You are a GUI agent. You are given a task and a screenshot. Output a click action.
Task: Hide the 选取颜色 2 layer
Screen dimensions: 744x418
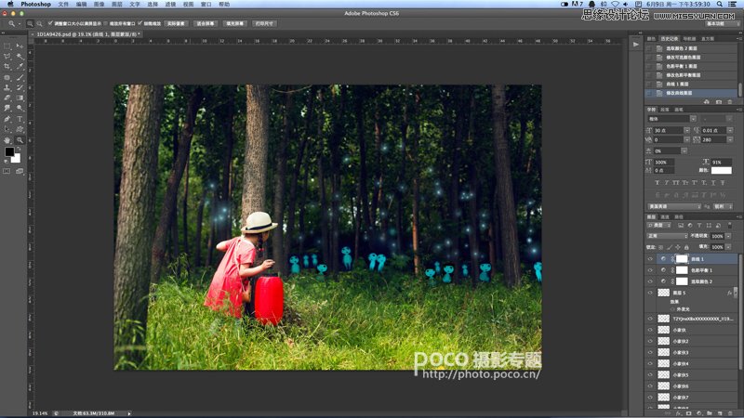click(650, 281)
